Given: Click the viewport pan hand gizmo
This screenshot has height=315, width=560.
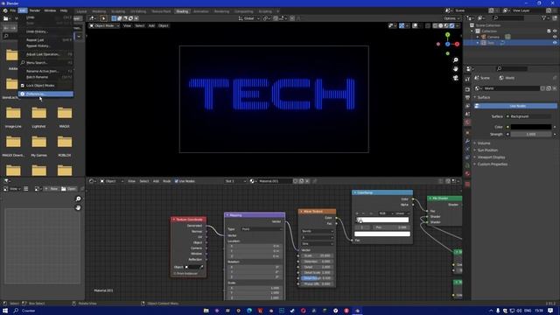Looking at the screenshot, I should (x=455, y=68).
